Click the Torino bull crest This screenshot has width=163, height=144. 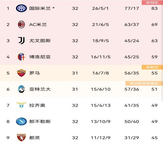[21, 137]
